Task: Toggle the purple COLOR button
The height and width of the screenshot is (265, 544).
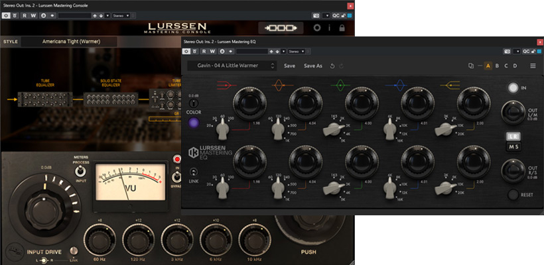Action: (x=194, y=123)
